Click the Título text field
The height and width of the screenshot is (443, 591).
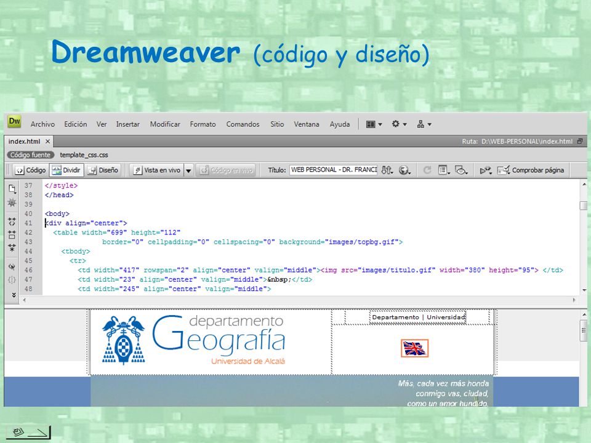pos(334,170)
